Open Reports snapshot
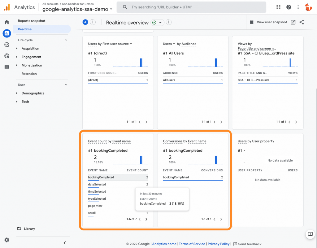Viewport: 317px width, 248px height. [32, 21]
